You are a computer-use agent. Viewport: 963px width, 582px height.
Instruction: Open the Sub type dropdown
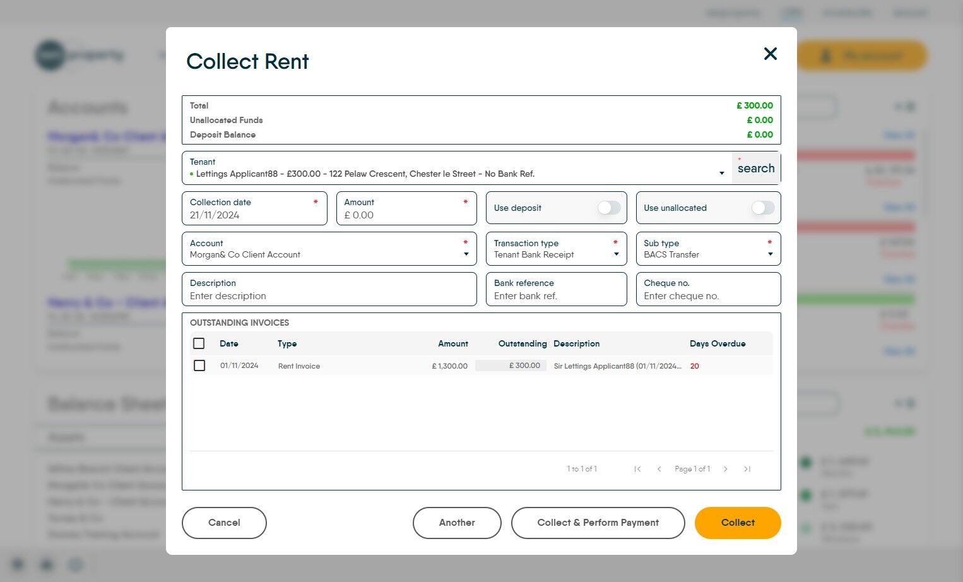770,254
